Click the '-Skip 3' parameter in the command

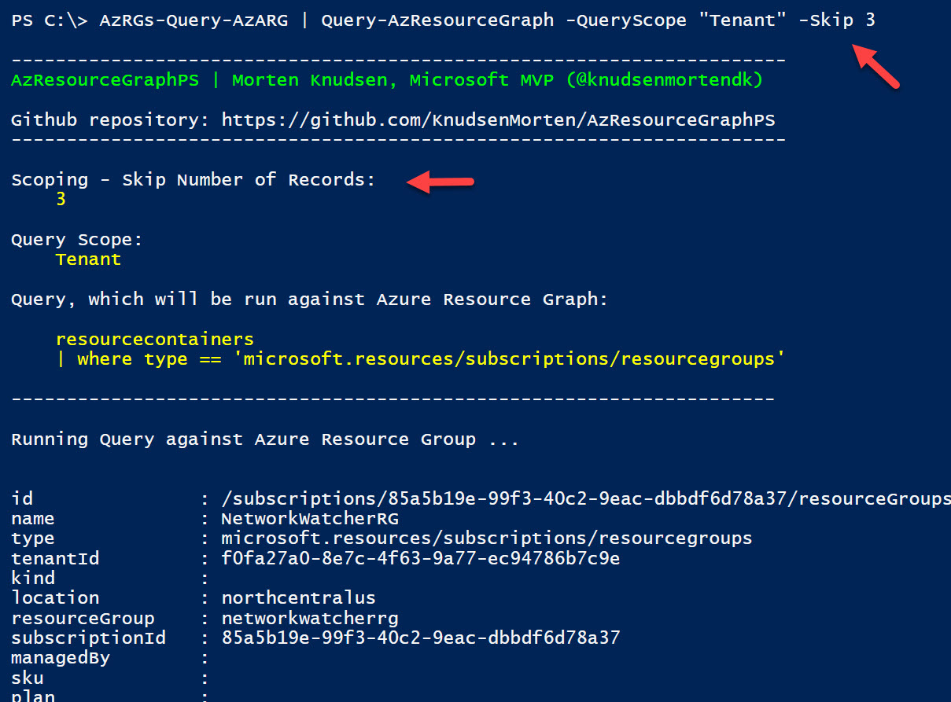click(x=837, y=20)
